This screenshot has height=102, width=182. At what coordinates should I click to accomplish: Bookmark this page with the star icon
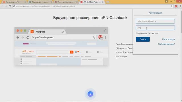click(x=172, y=6)
